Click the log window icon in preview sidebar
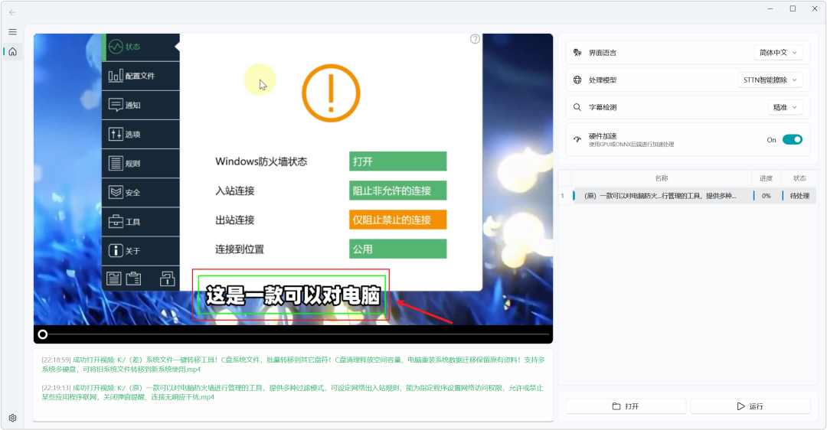Image resolution: width=827 pixels, height=430 pixels. click(114, 279)
